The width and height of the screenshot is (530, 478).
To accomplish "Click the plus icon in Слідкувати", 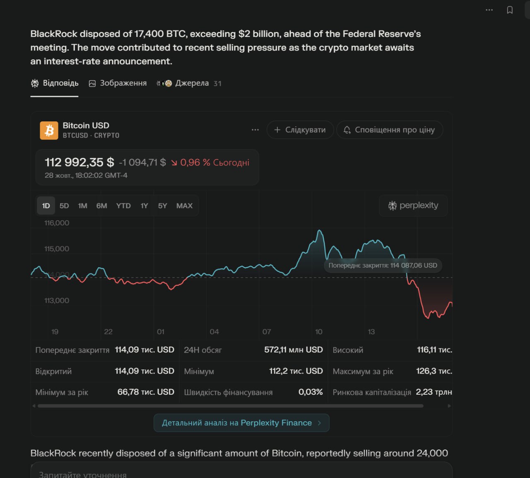I will pyautogui.click(x=277, y=130).
